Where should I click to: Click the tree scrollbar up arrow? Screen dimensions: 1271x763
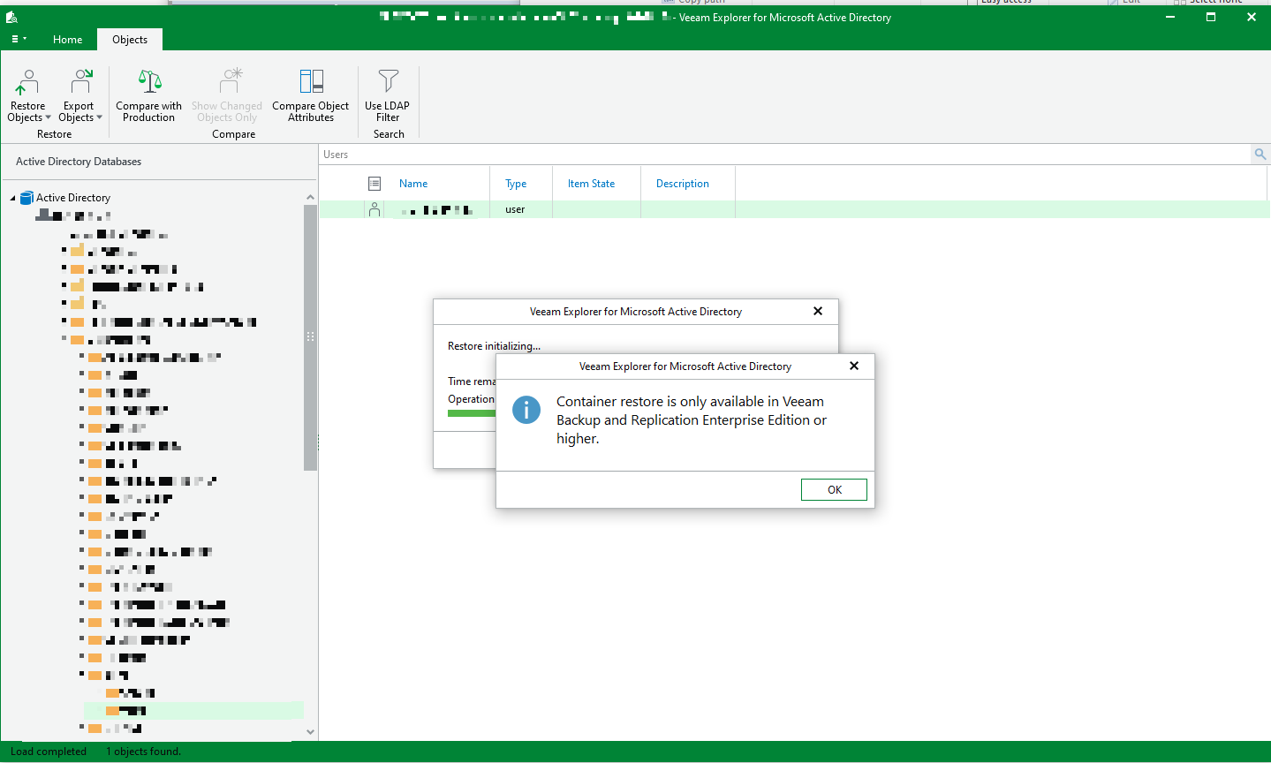coord(310,197)
